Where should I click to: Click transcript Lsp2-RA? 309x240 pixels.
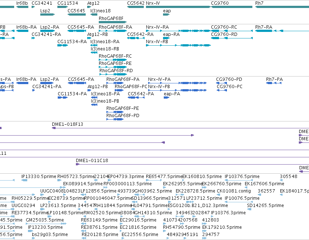(x=50, y=27)
